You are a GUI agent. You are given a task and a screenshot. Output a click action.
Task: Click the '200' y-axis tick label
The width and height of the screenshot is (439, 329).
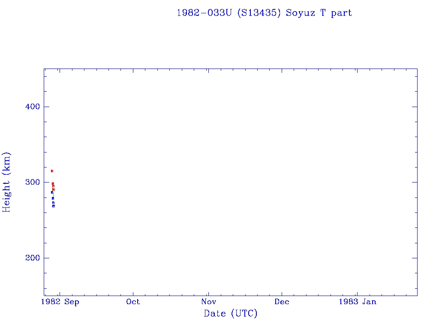30,258
